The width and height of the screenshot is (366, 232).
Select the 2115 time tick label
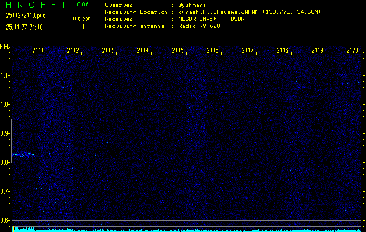click(178, 50)
